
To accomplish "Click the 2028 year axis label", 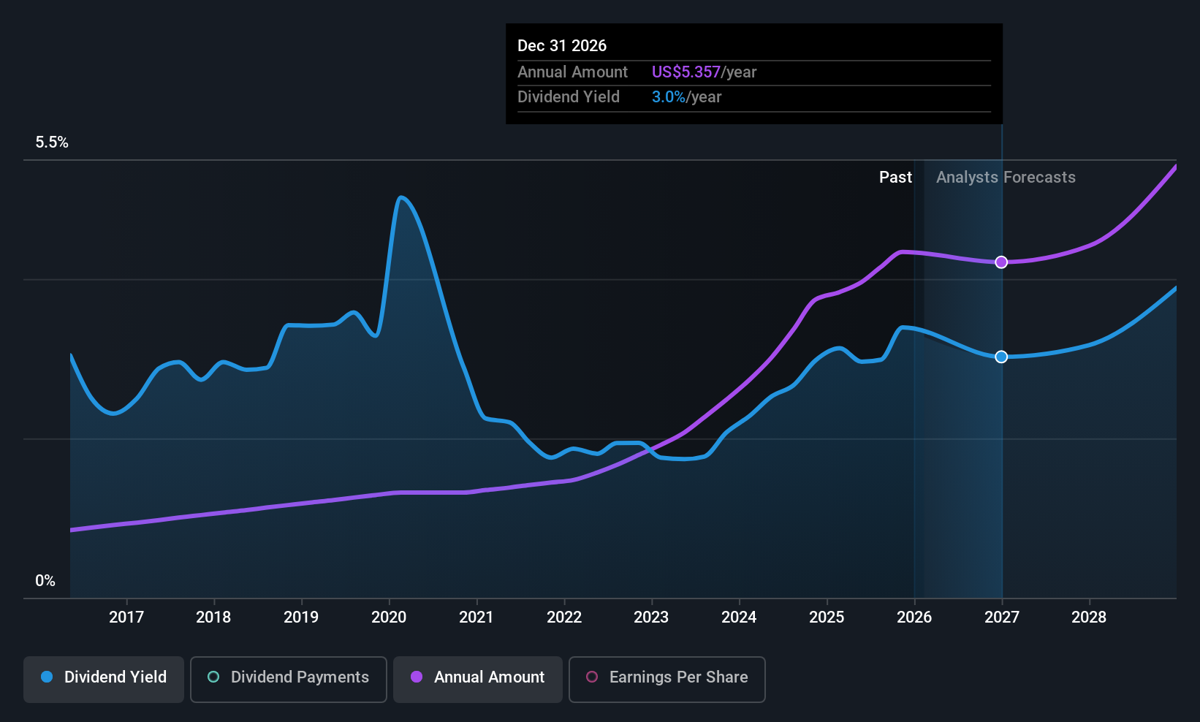I will click(x=1089, y=617).
